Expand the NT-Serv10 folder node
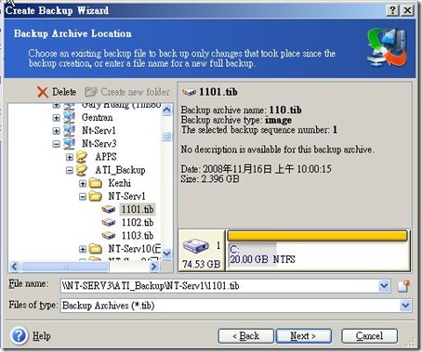Image resolution: width=422 pixels, height=352 pixels. tap(83, 249)
